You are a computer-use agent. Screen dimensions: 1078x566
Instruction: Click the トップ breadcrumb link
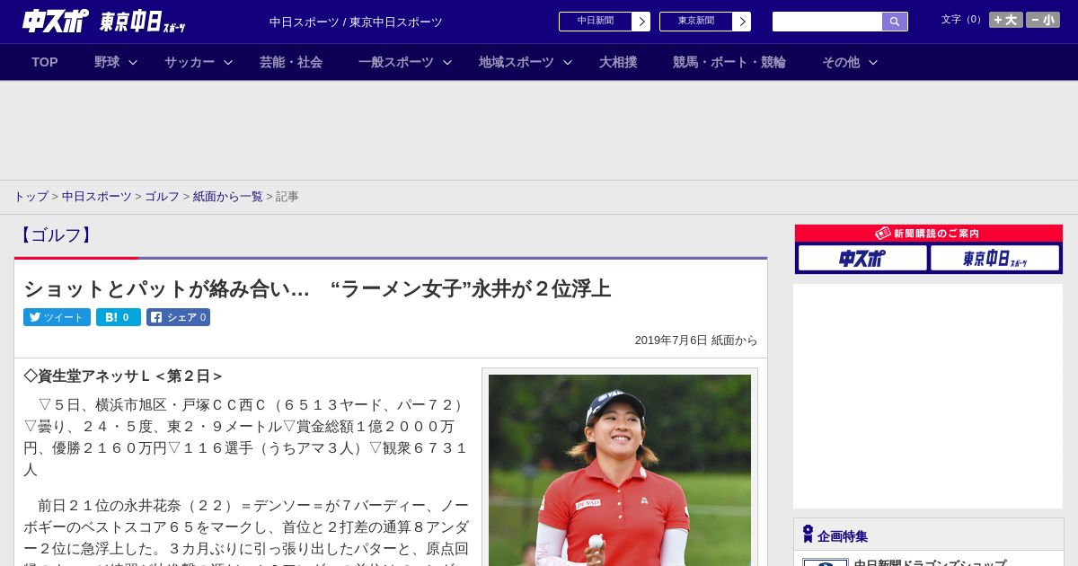pos(31,197)
